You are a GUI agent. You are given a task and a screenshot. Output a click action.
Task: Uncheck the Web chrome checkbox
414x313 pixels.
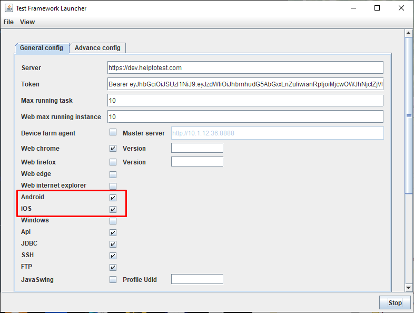(x=113, y=149)
